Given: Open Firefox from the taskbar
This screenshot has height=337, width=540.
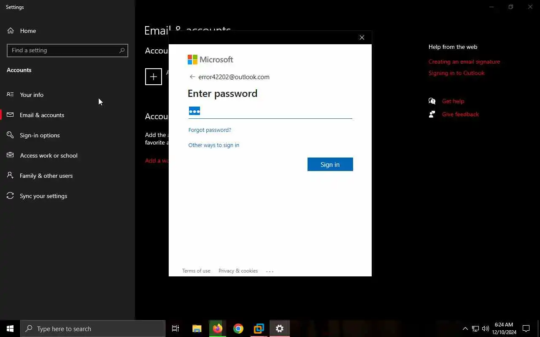Looking at the screenshot, I should click(x=218, y=329).
